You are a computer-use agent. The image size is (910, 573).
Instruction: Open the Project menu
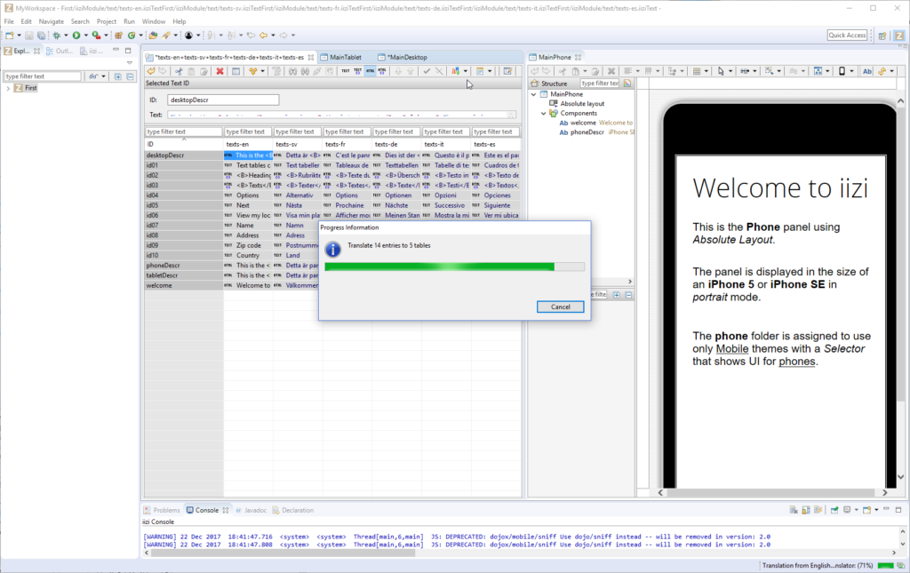[x=107, y=20]
